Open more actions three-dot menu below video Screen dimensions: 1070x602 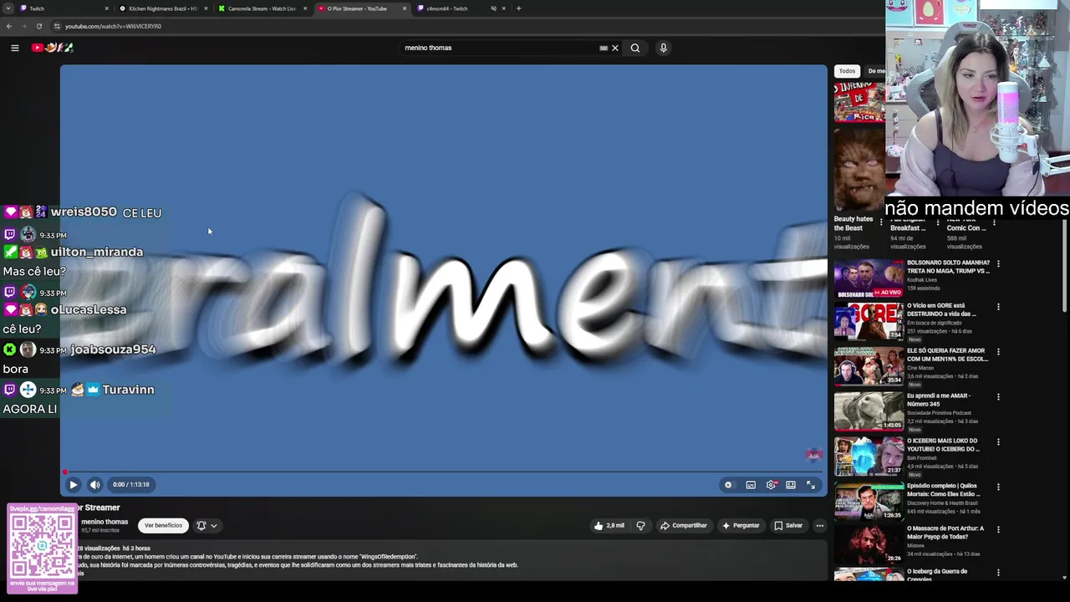[820, 525]
